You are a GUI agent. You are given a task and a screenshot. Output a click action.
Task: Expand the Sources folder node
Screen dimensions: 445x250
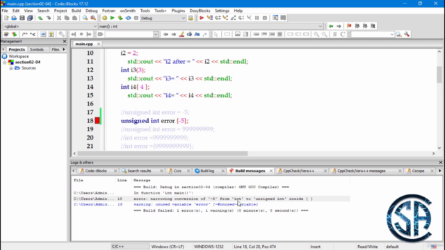tap(11, 68)
